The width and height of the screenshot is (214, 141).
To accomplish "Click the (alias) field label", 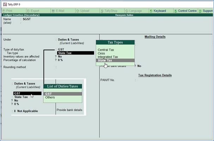I will click(7, 23).
